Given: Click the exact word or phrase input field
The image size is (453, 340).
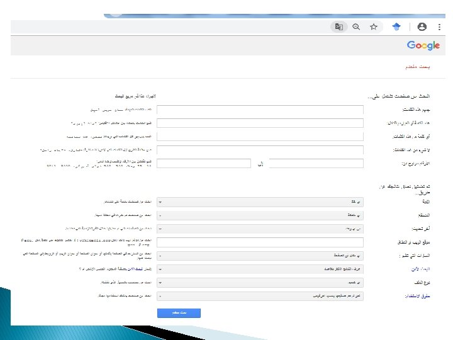Looking at the screenshot, I should coord(260,123).
